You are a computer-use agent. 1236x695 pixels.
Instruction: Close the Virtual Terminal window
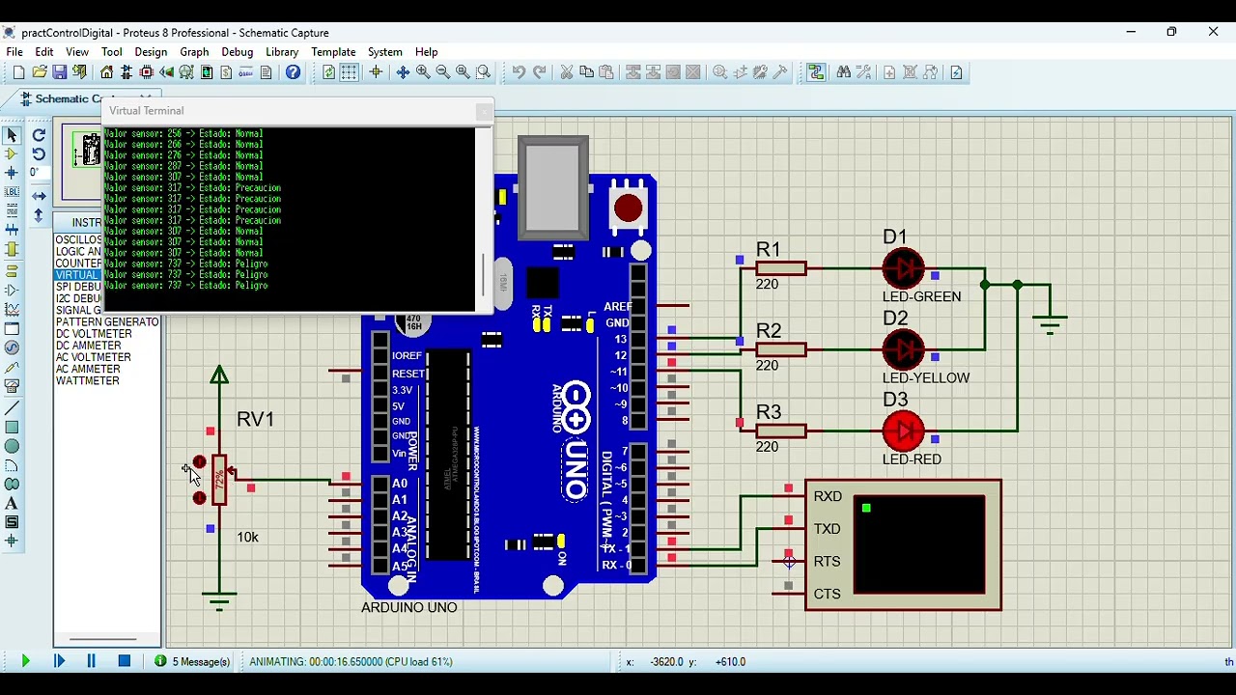484,112
